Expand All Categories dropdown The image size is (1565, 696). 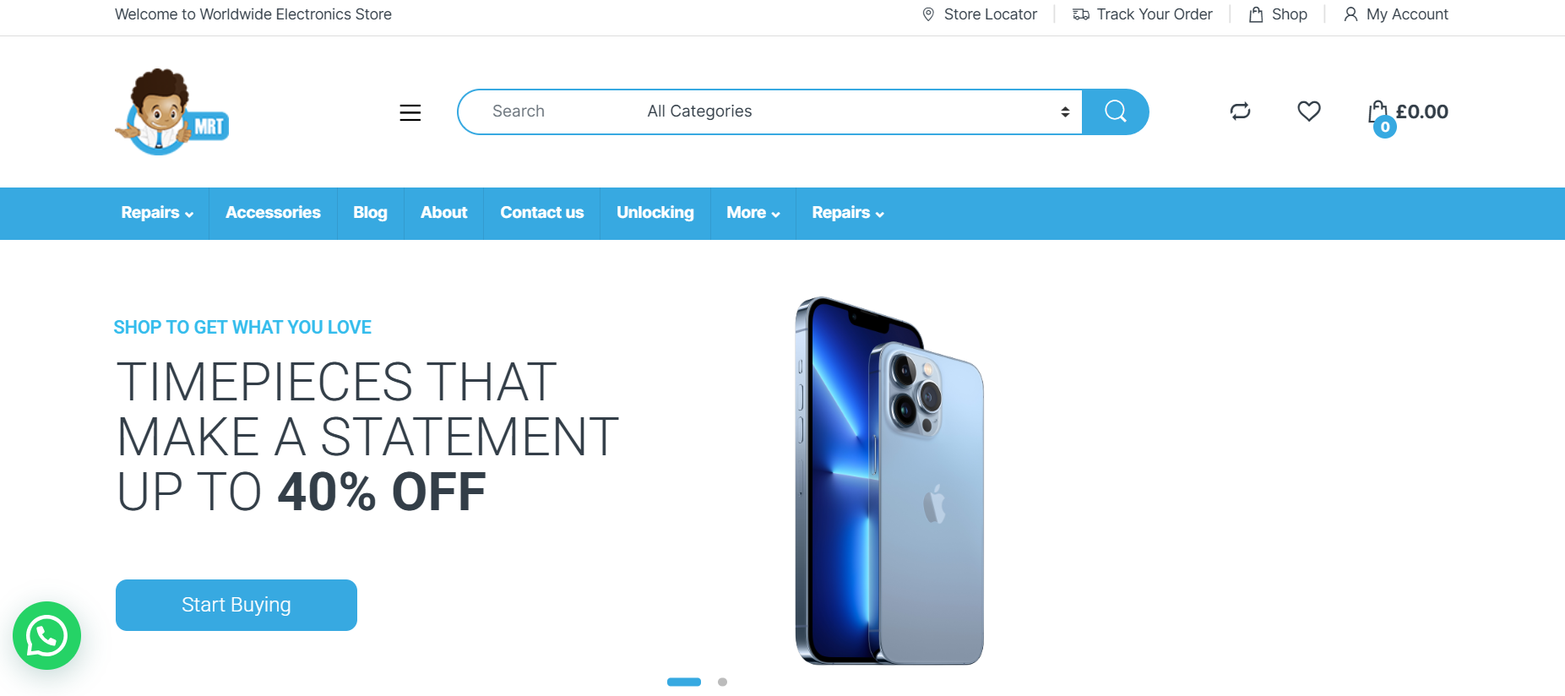tap(856, 111)
